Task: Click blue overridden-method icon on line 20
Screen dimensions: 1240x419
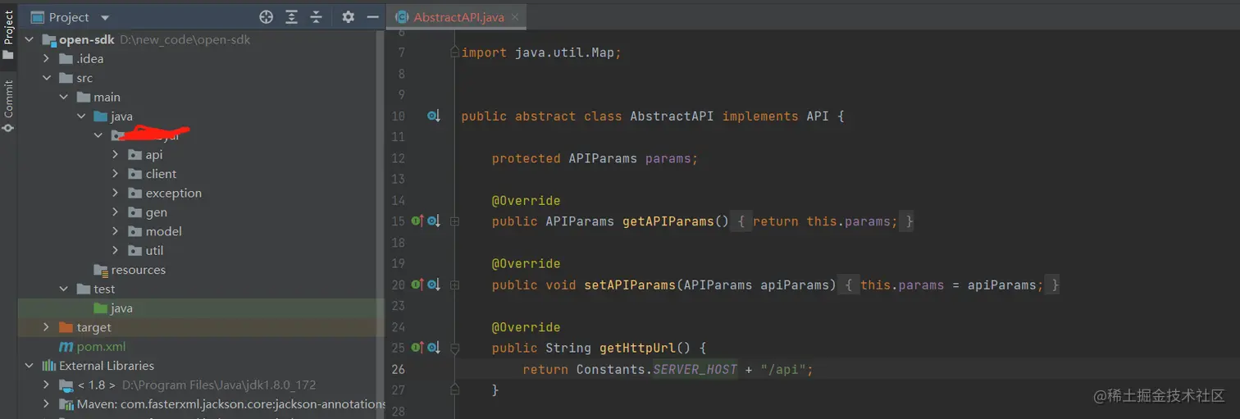Action: (x=434, y=285)
